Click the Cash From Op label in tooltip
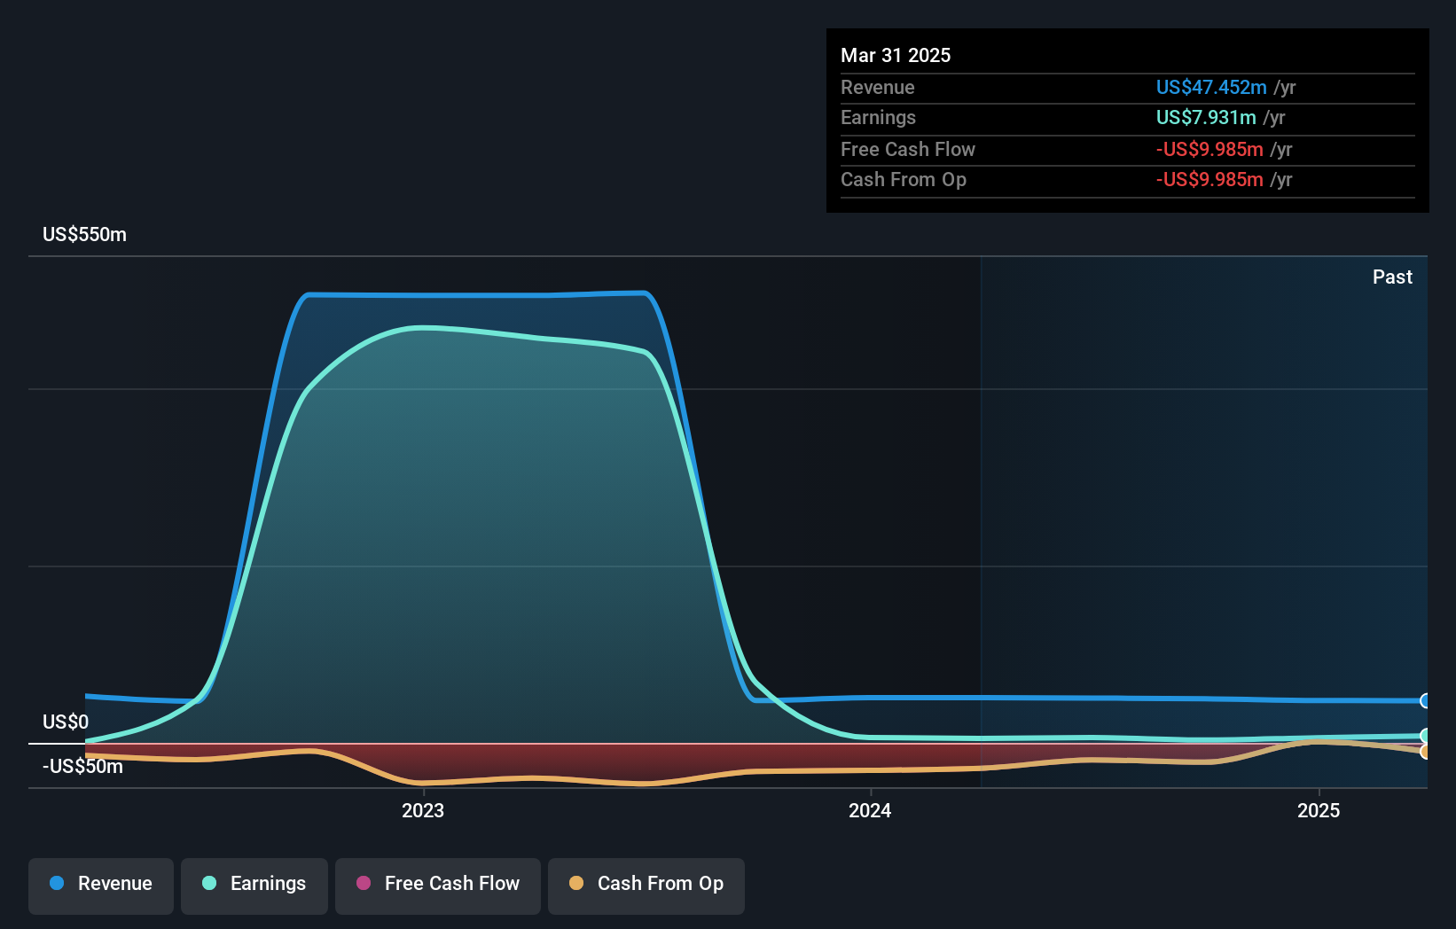 (903, 179)
